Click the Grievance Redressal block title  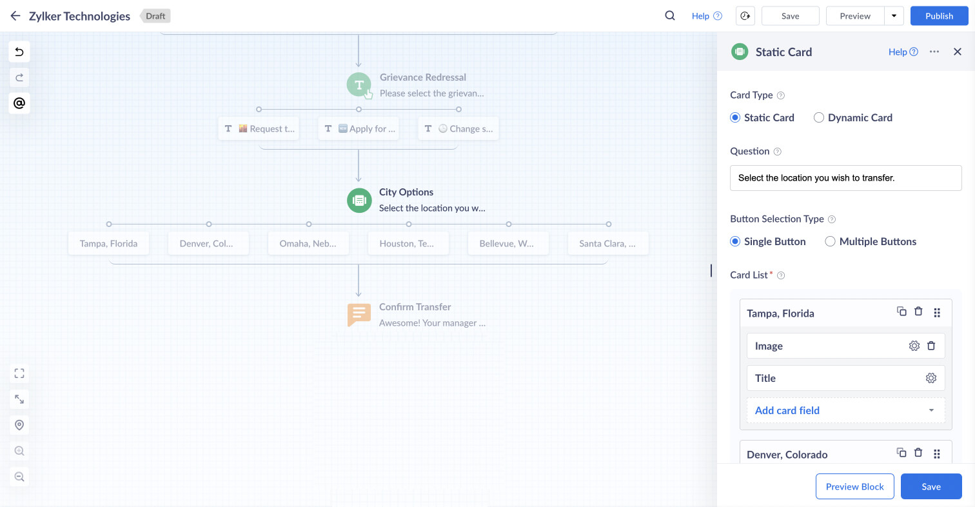click(423, 77)
